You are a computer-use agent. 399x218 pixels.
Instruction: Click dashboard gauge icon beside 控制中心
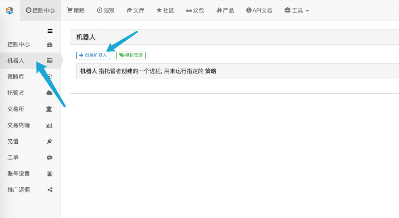point(50,44)
